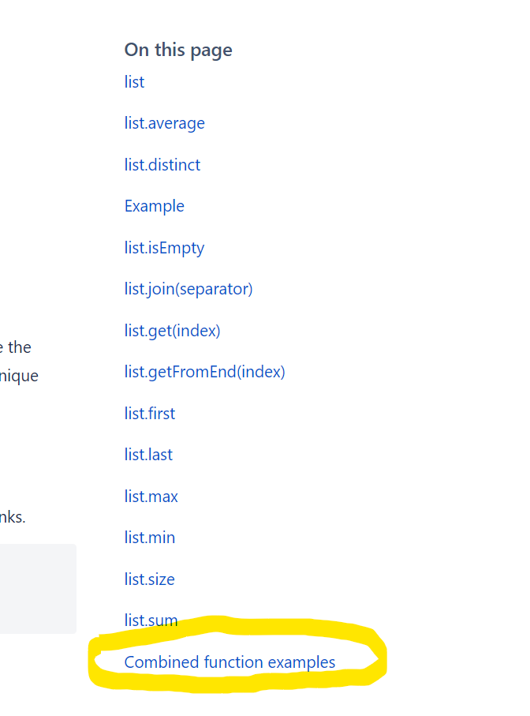The image size is (530, 716).
Task: Navigate to the list.first section
Action: coord(150,414)
